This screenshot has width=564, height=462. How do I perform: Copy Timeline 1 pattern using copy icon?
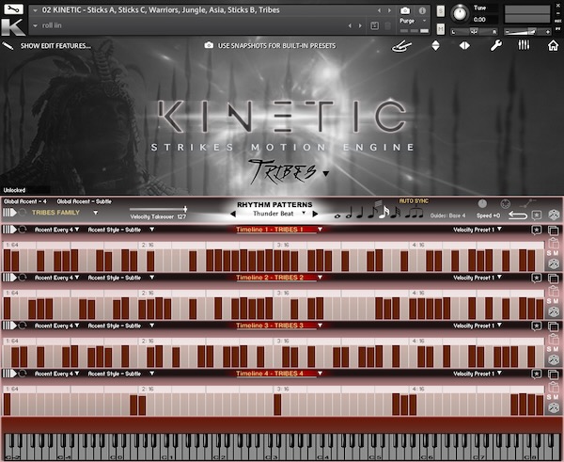coord(553,230)
